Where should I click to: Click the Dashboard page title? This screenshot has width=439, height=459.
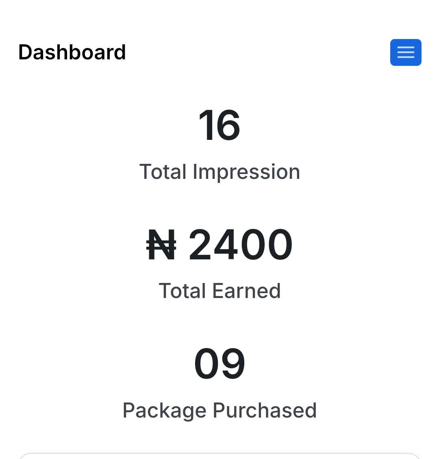72,52
